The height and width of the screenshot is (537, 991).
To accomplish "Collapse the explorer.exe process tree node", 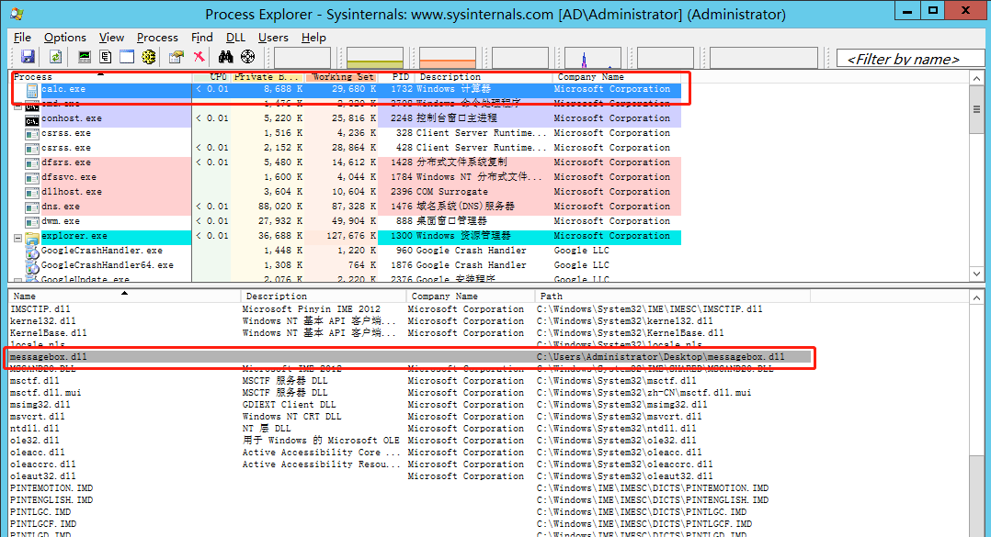I will click(17, 238).
